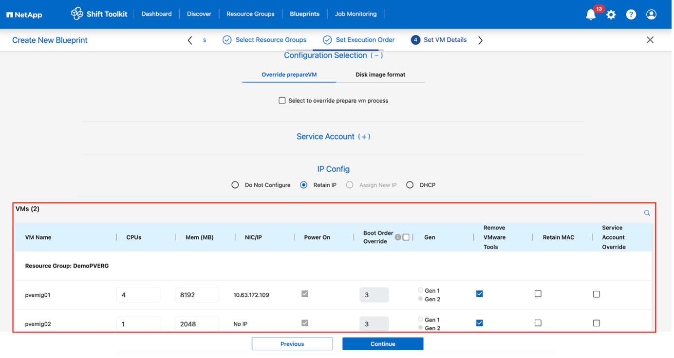674x358 pixels.
Task: Click the Previous button
Action: 292,343
